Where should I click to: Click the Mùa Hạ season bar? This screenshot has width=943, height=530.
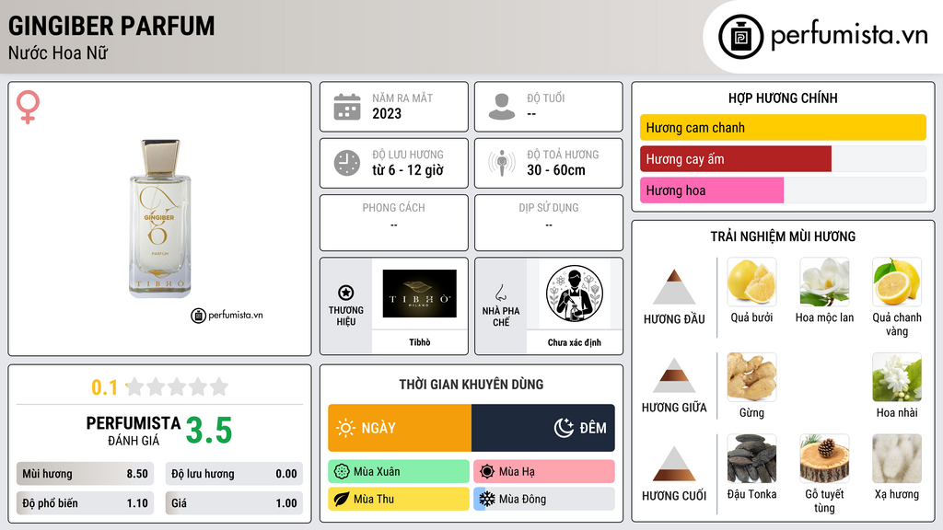pos(544,472)
